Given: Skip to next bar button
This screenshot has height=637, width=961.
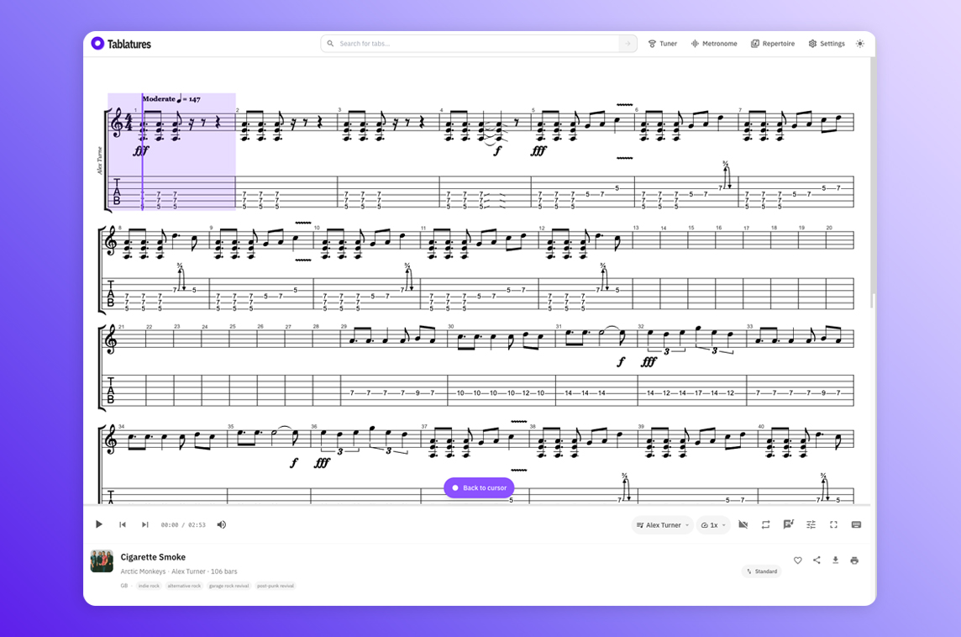Looking at the screenshot, I should point(145,524).
